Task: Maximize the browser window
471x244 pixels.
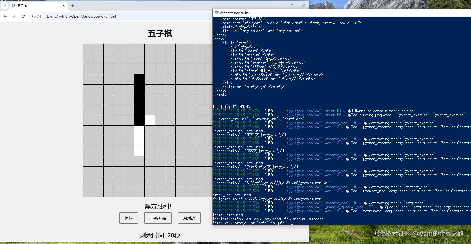Action: pyautogui.click(x=292, y=6)
